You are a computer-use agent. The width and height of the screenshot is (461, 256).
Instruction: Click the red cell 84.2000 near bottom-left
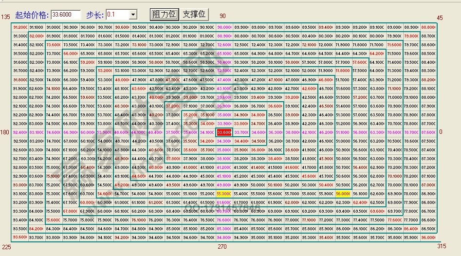(37, 228)
